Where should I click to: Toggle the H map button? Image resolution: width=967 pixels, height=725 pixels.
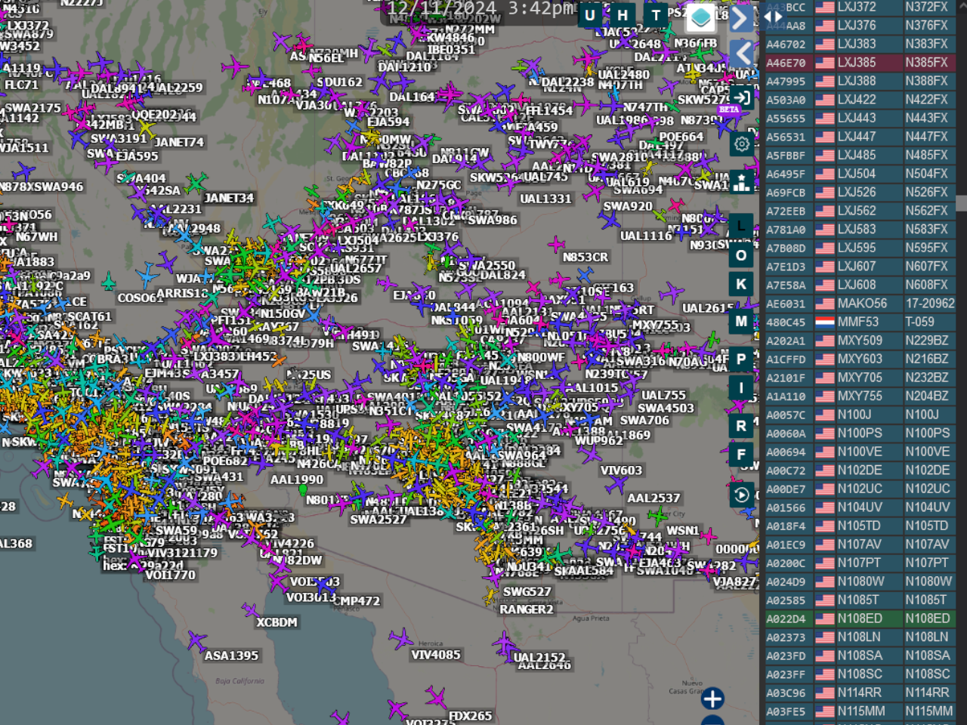click(x=623, y=15)
